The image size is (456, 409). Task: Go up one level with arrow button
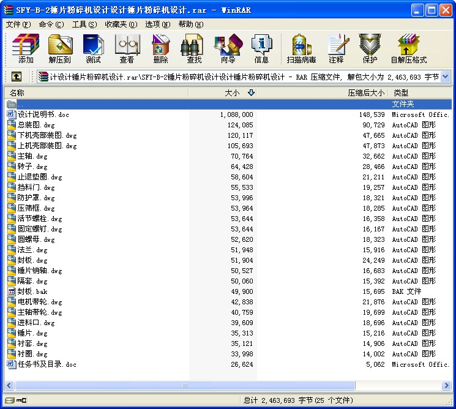[x=17, y=77]
